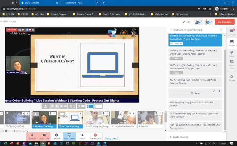Toggle Ticker on the Starting Code banner
Screen dimensions: 237x146
(176, 43)
